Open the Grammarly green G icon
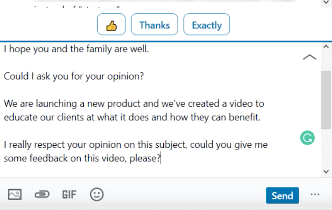Image resolution: width=332 pixels, height=210 pixels. pyautogui.click(x=307, y=138)
